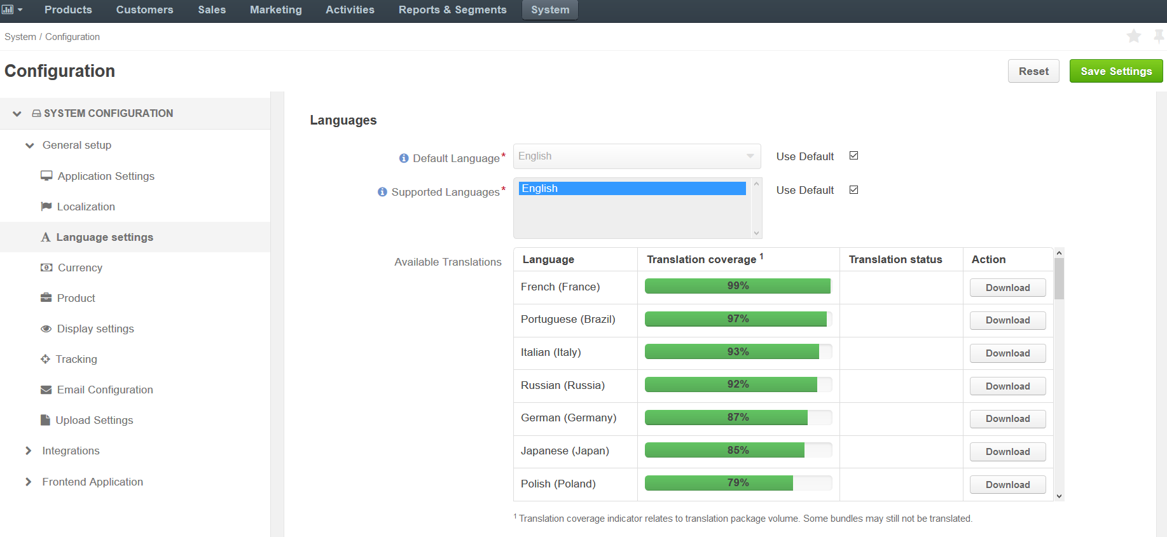This screenshot has width=1167, height=537.
Task: Open the Sales menu
Action: point(212,10)
